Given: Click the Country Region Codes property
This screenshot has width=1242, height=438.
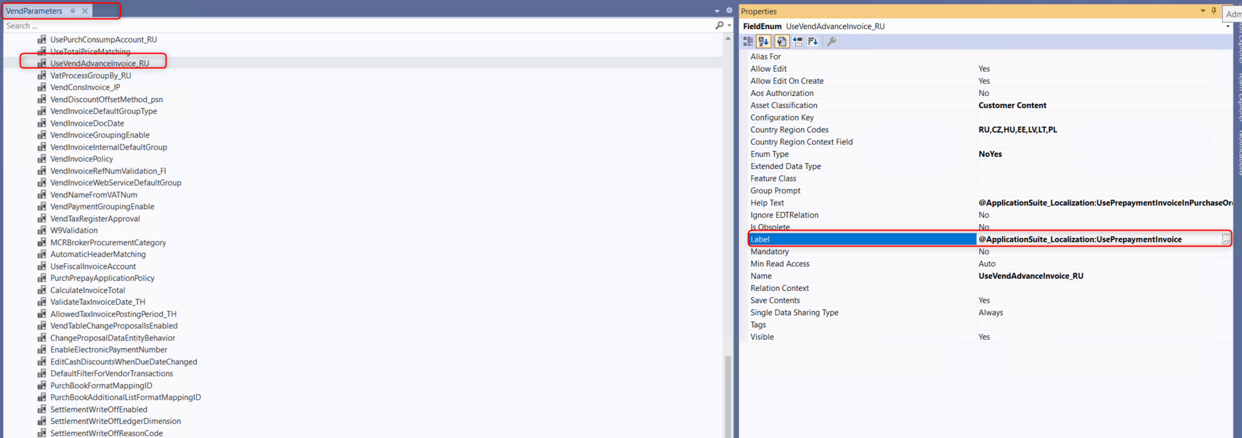Looking at the screenshot, I should [990, 130].
